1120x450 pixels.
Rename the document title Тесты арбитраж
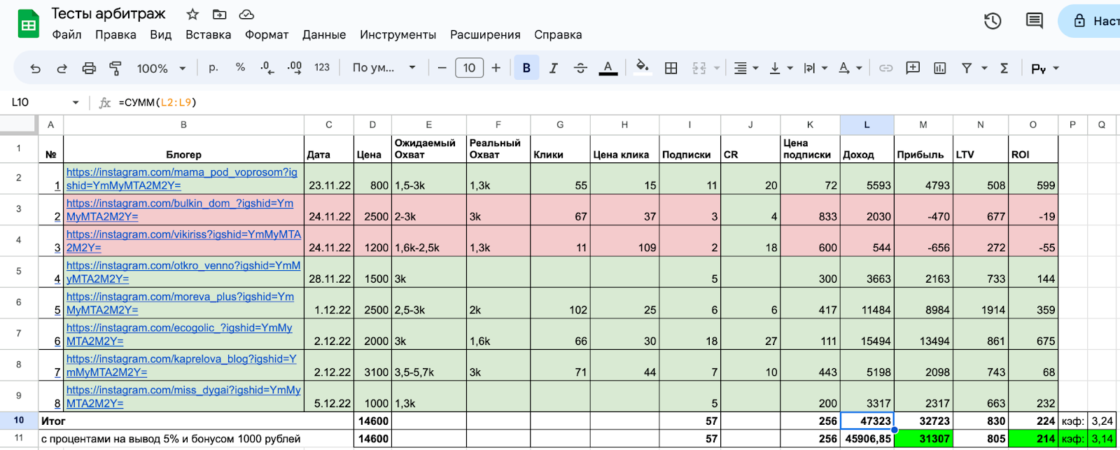[108, 13]
